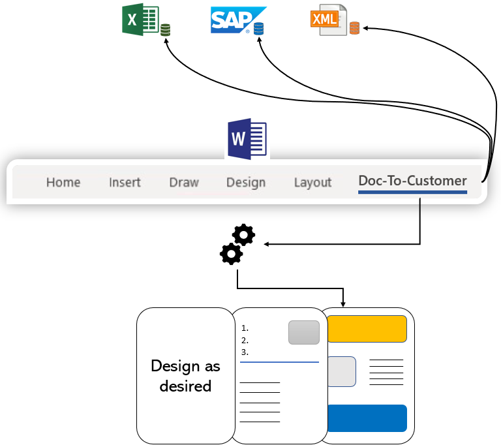Screen dimensions: 501x447
Task: Click the gray image placeholder on middle page
Action: click(x=304, y=333)
